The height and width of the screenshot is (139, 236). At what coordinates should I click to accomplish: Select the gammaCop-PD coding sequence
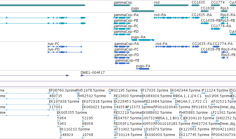click(x=126, y=55)
